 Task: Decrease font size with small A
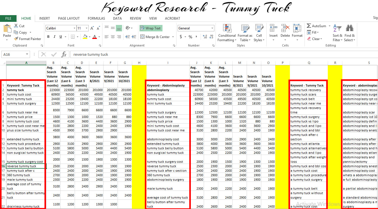click(x=98, y=28)
